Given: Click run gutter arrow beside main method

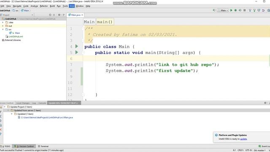Looking at the screenshot, I should tap(77, 52).
